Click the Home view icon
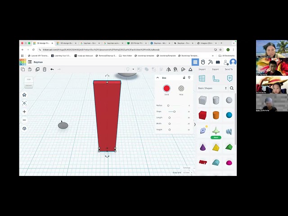 click(x=24, y=95)
